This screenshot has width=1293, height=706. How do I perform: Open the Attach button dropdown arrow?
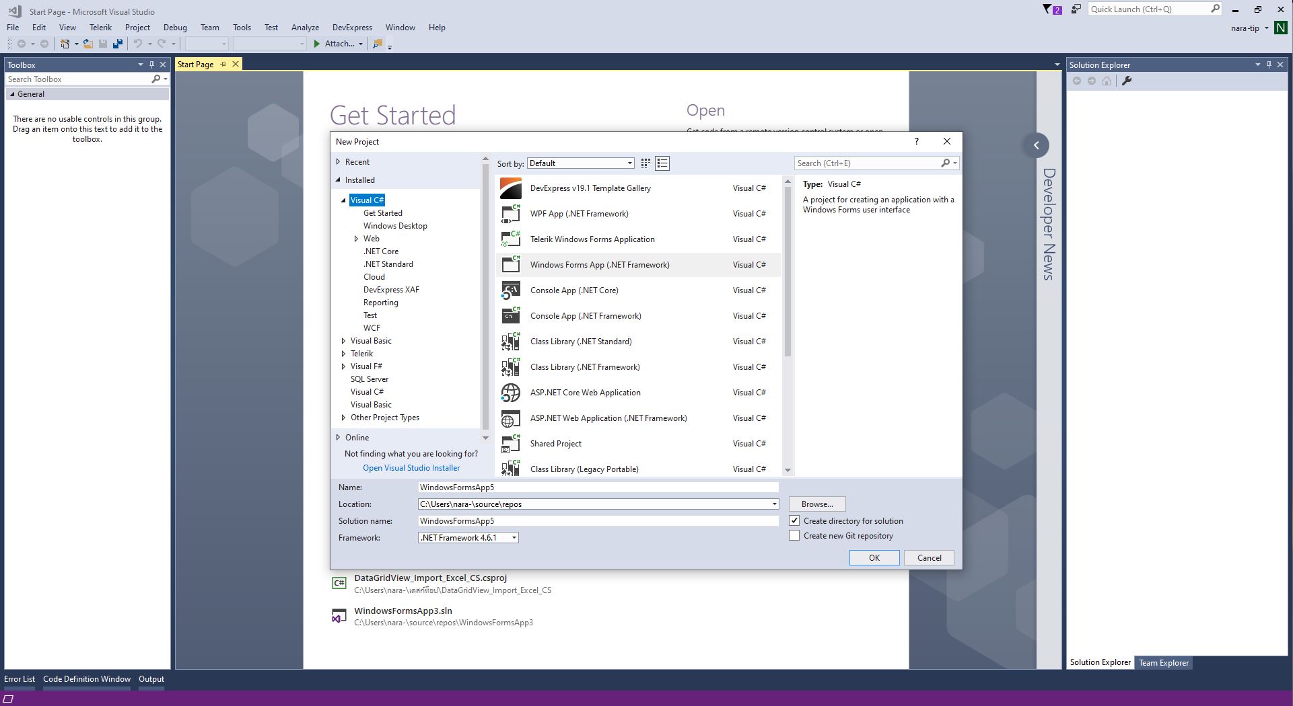pos(361,44)
